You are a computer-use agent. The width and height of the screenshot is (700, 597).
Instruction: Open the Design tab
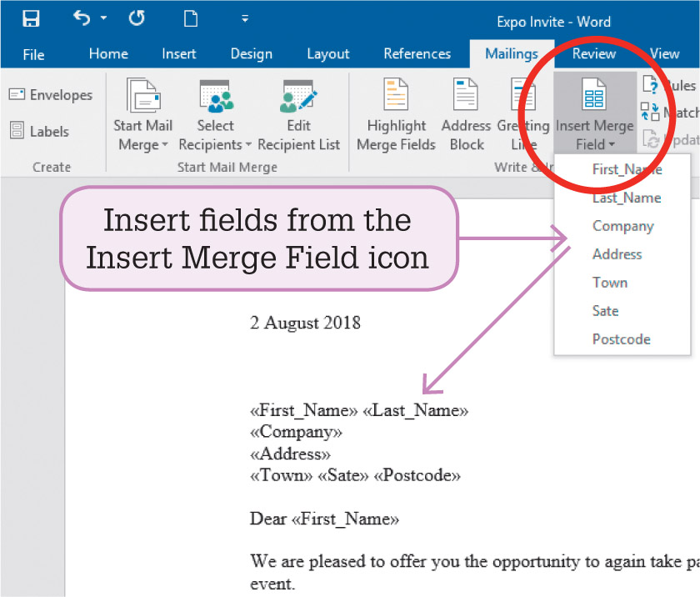252,53
